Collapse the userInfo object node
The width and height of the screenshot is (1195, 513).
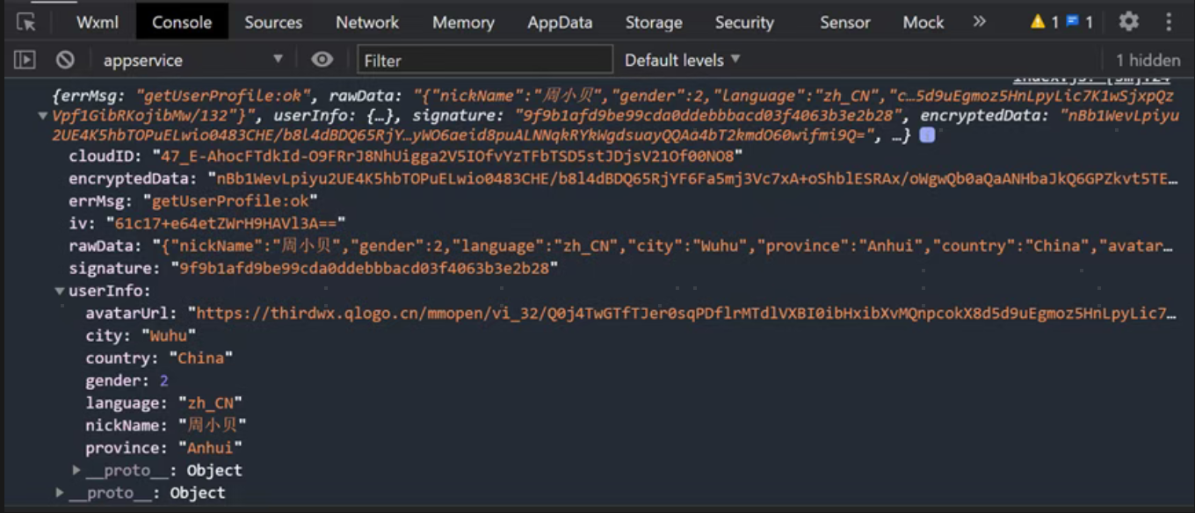pos(60,291)
